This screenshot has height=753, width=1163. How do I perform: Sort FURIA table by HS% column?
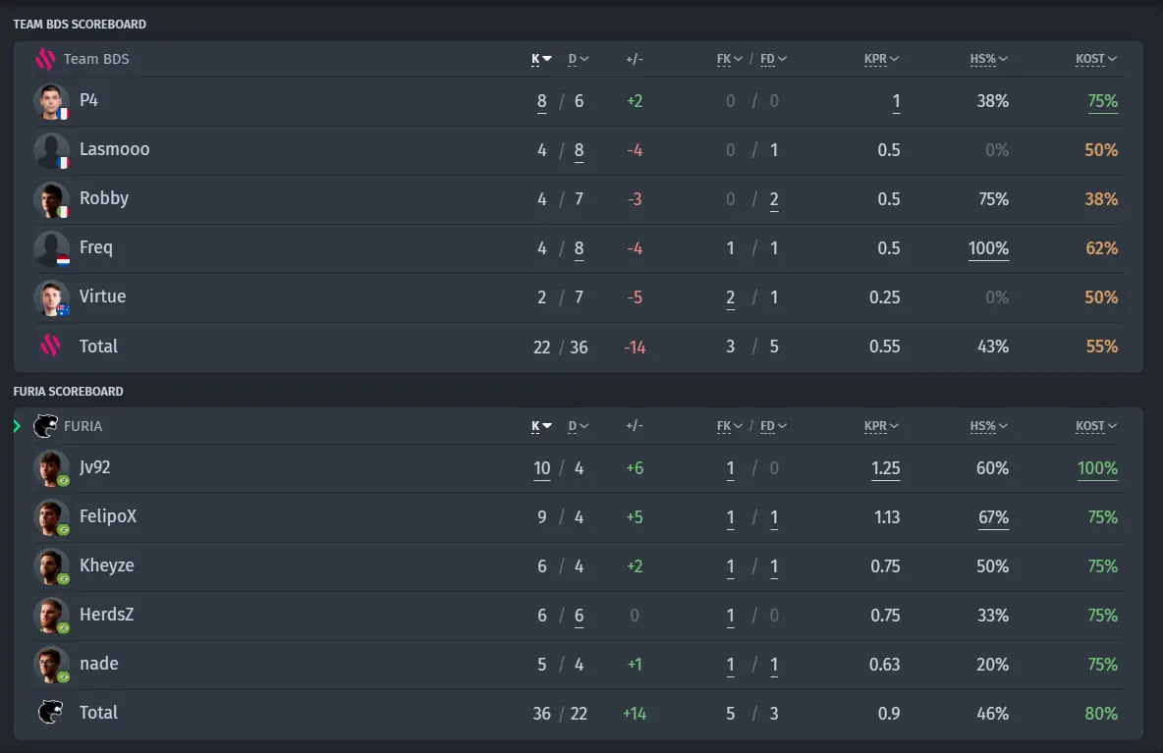click(x=989, y=426)
